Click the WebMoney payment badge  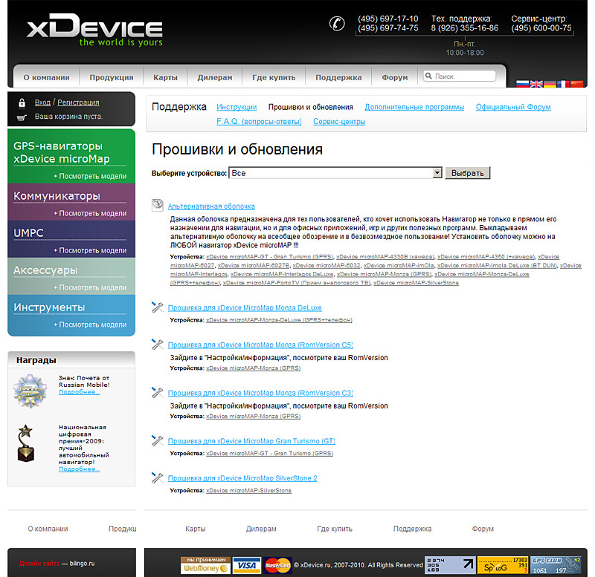point(205,565)
